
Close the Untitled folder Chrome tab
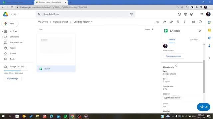point(65,2)
